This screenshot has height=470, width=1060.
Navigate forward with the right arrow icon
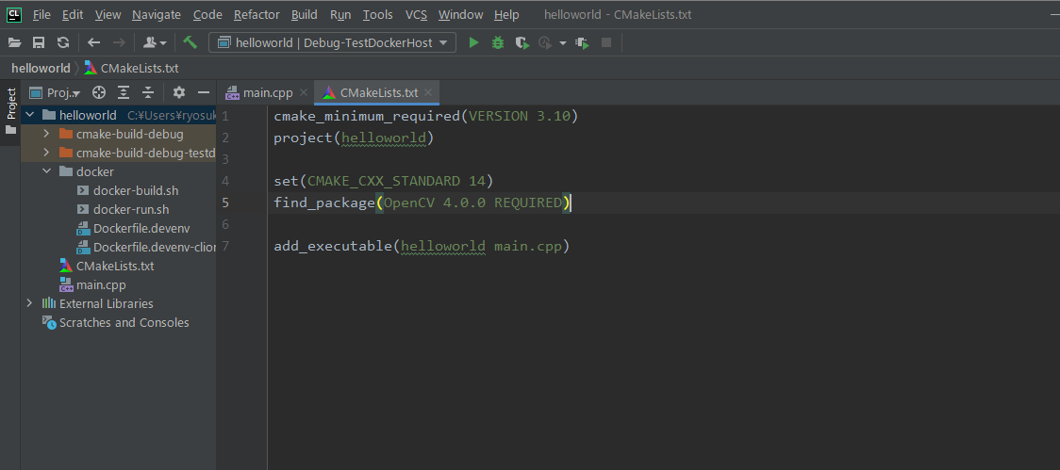[x=119, y=43]
